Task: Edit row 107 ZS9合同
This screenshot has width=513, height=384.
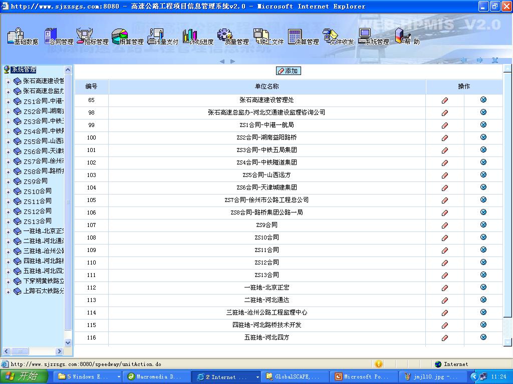Action: click(x=445, y=225)
